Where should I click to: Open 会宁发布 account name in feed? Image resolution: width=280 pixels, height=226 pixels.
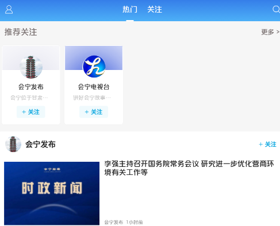(40, 144)
